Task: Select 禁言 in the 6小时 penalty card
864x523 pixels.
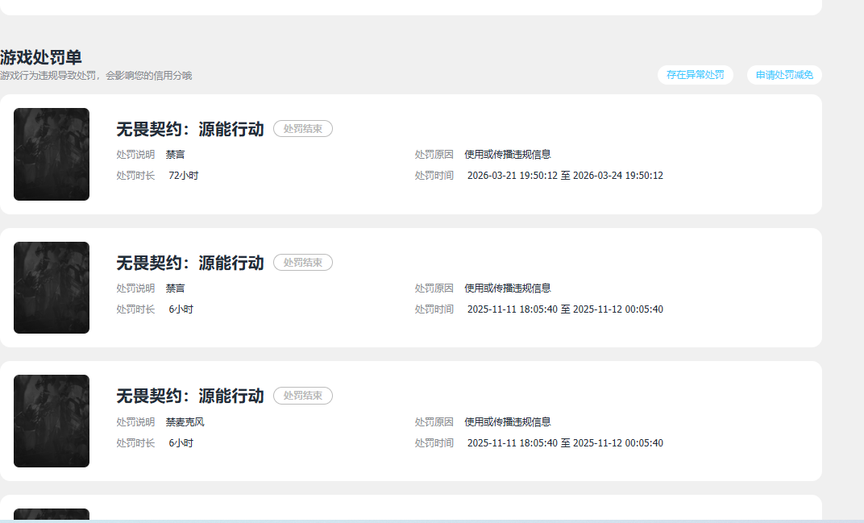Action: (175, 288)
